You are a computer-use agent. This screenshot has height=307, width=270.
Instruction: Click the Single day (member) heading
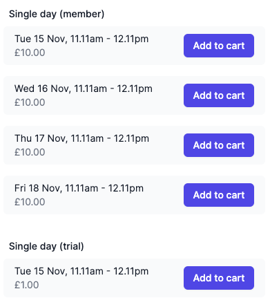(57, 14)
